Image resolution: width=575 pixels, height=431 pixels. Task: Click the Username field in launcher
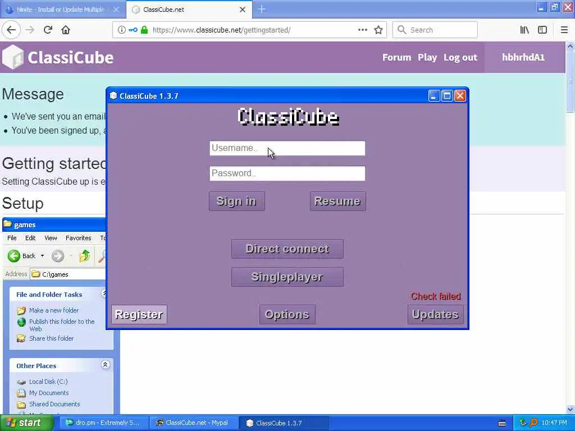pyautogui.click(x=287, y=148)
